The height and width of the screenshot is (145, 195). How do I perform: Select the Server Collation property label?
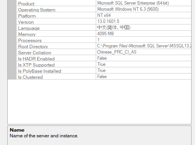click(35, 53)
